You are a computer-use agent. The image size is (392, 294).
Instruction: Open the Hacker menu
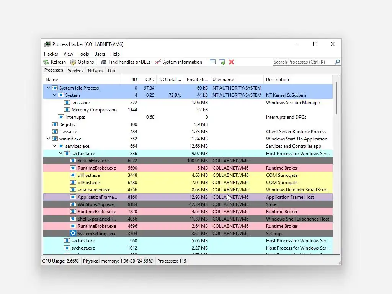51,54
